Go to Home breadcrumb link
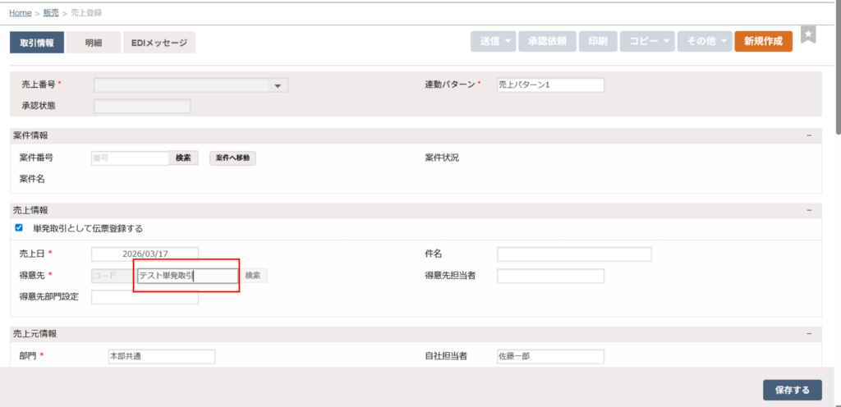The width and height of the screenshot is (841, 407). point(21,13)
